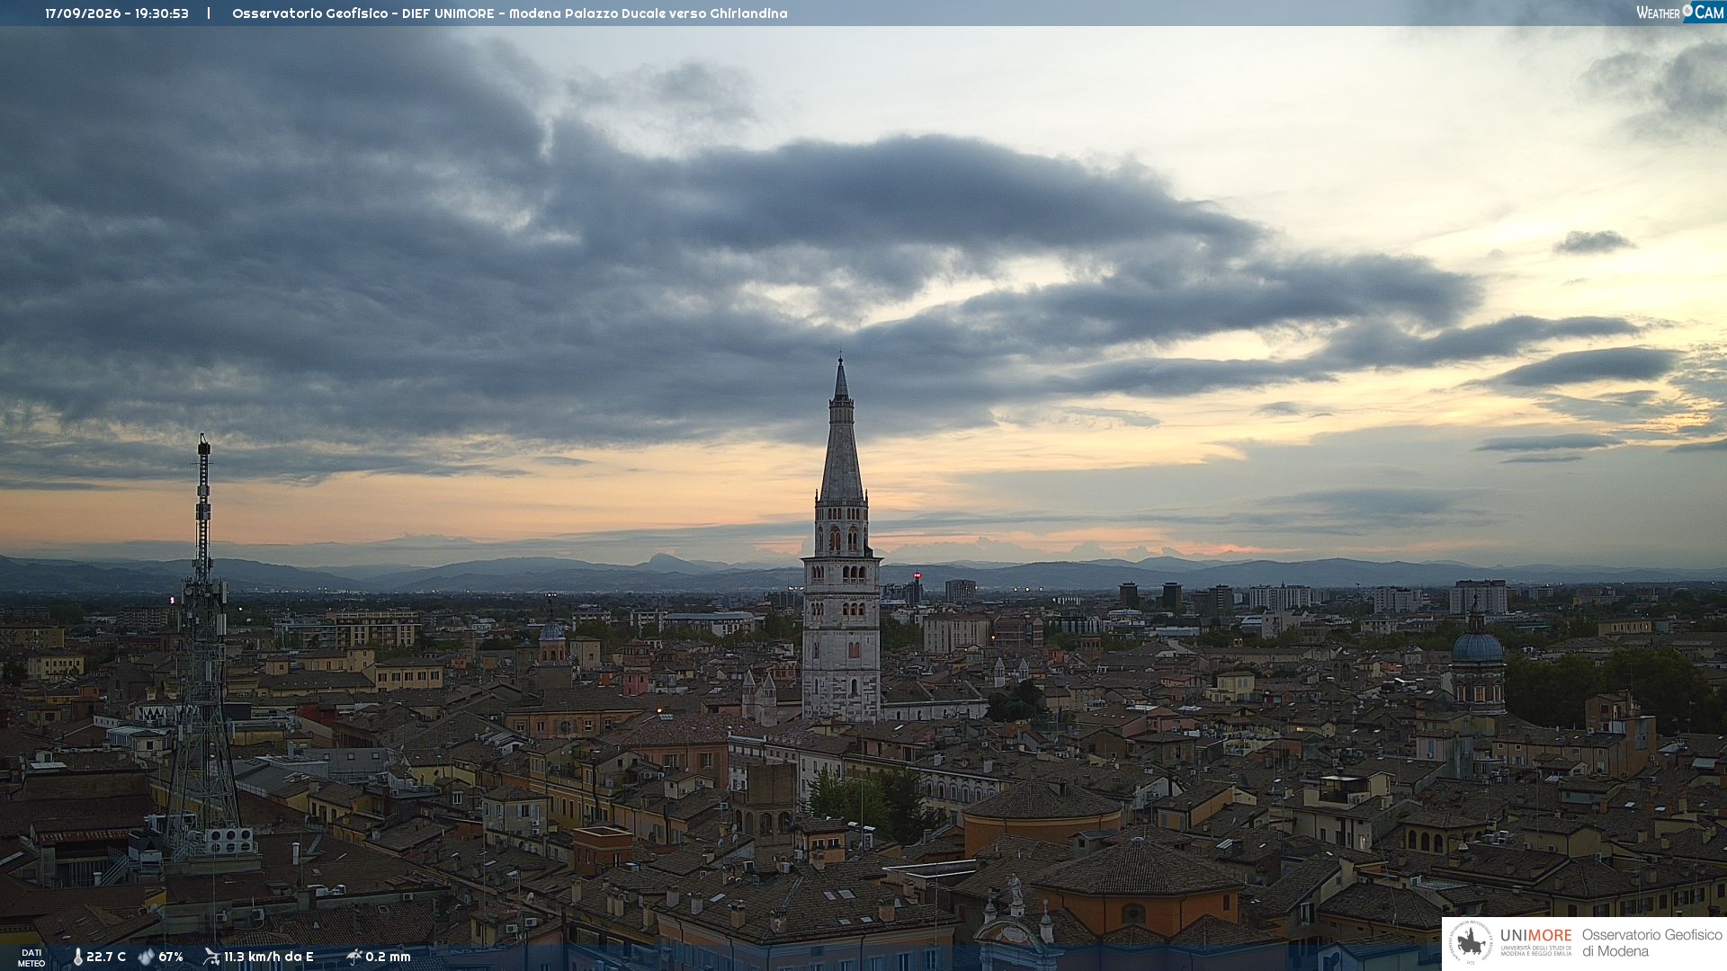The height and width of the screenshot is (971, 1727).
Task: Click the 0.2 mm rainfall value
Action: coord(388,957)
